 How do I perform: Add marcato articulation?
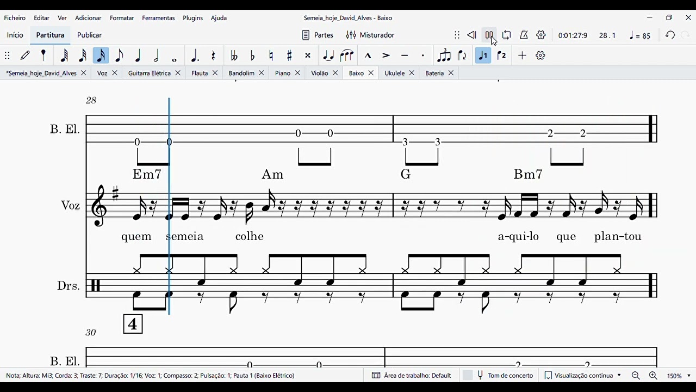tap(368, 56)
